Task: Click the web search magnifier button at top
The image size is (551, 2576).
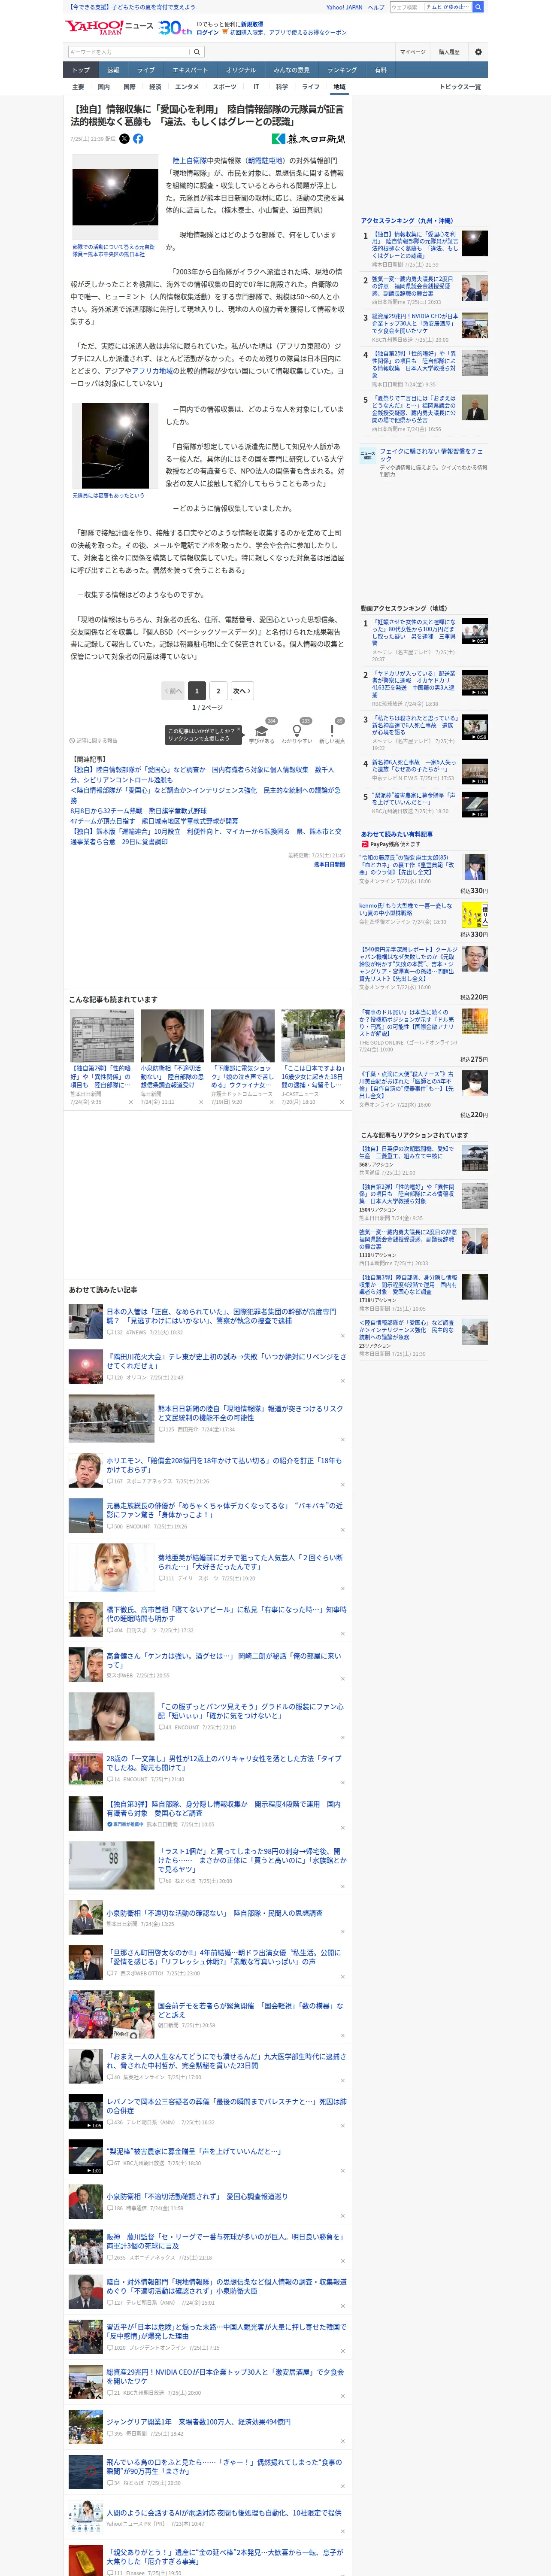Action: click(478, 7)
